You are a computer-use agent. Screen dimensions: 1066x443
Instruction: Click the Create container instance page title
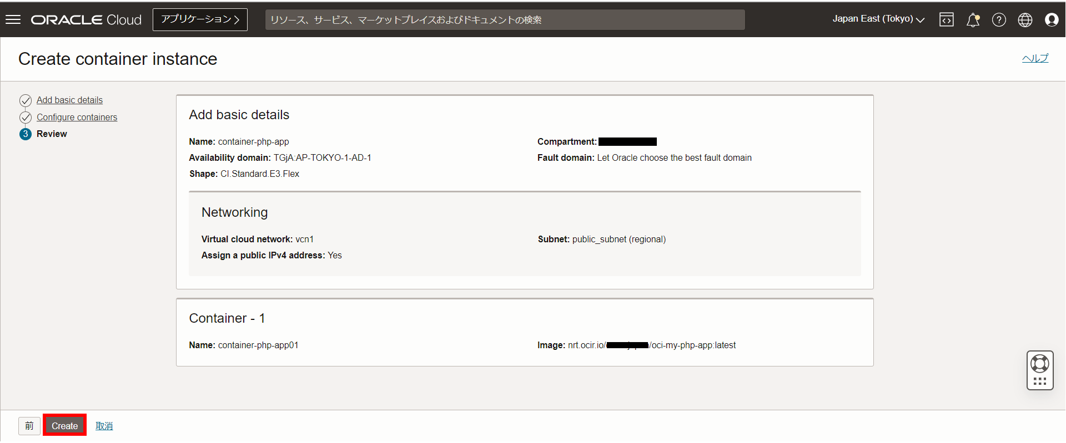click(x=118, y=59)
